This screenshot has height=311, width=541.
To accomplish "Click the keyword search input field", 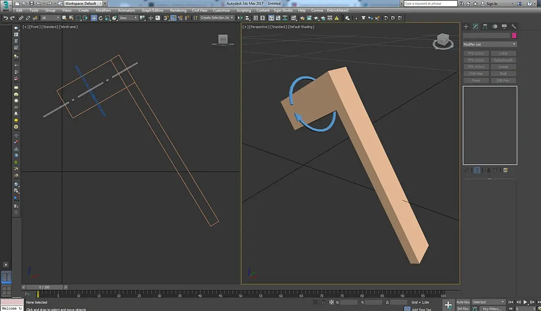I will tap(430, 4).
